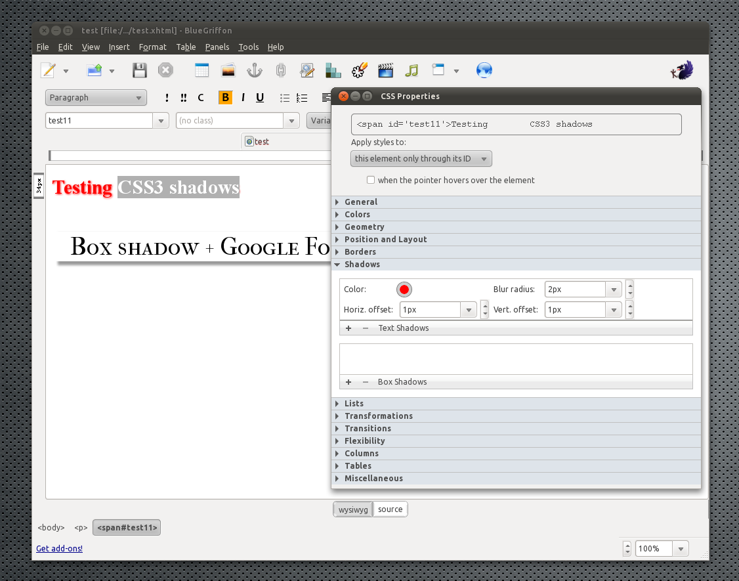Select body element in structure bar
The width and height of the screenshot is (739, 581).
pyautogui.click(x=51, y=527)
